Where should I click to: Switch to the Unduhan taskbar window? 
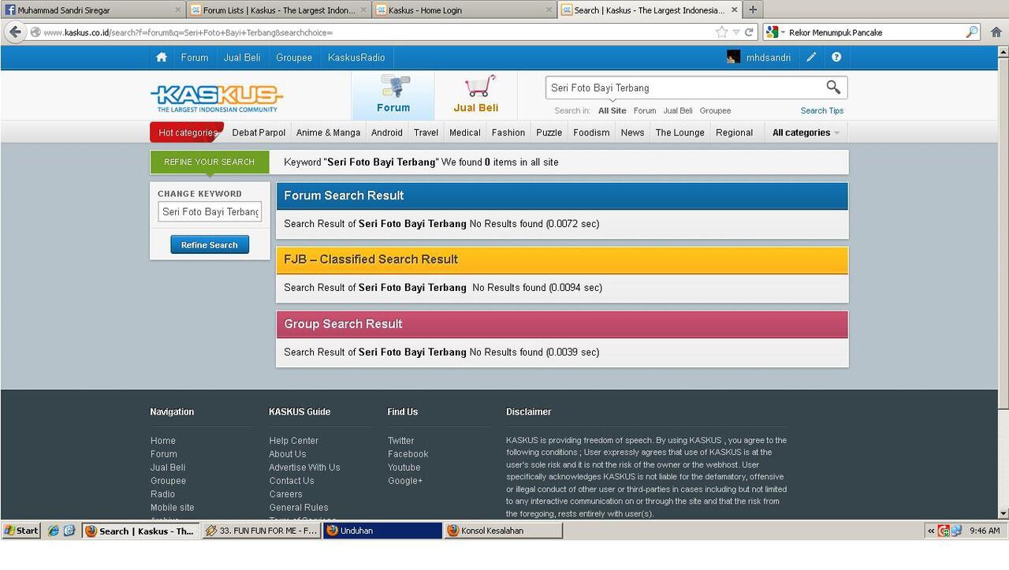click(382, 531)
